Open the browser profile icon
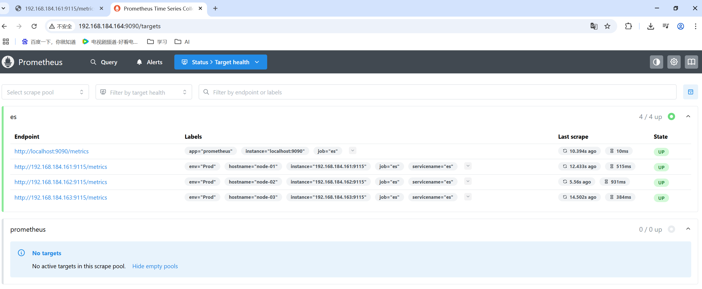 point(680,26)
